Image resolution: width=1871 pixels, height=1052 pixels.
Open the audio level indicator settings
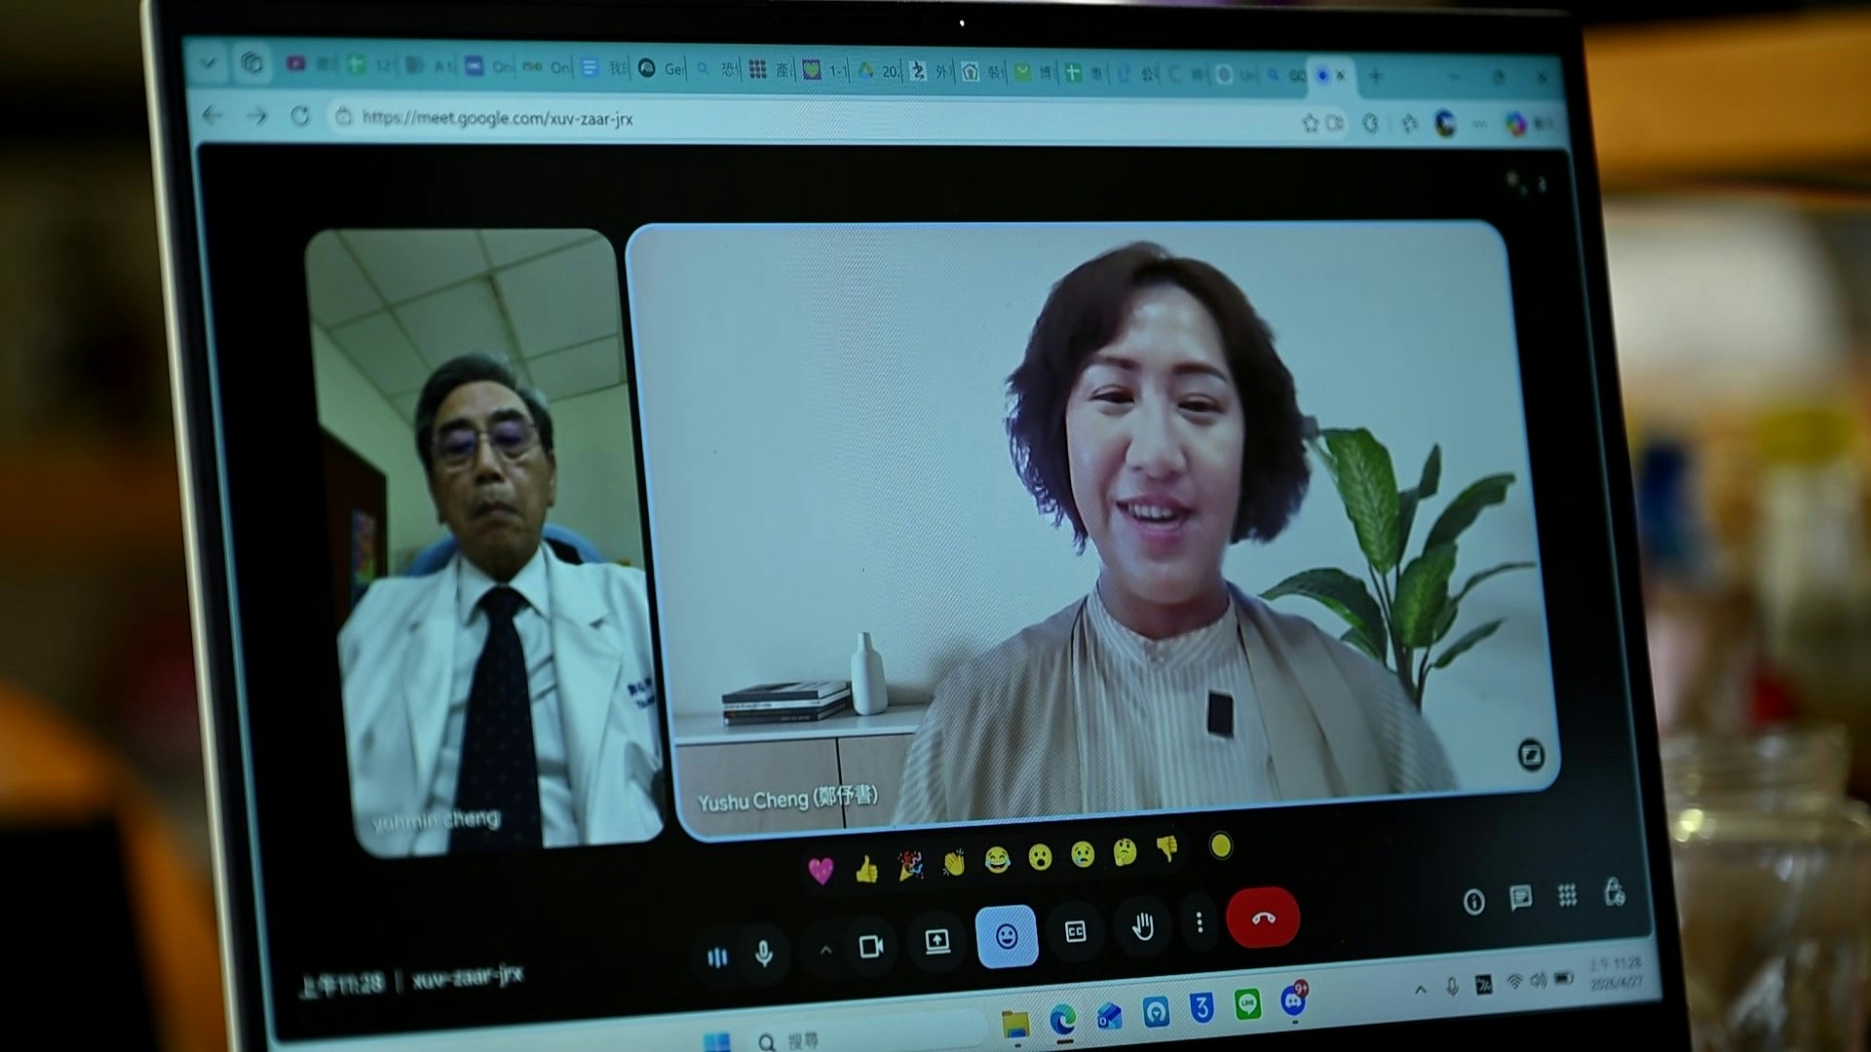[x=717, y=958]
